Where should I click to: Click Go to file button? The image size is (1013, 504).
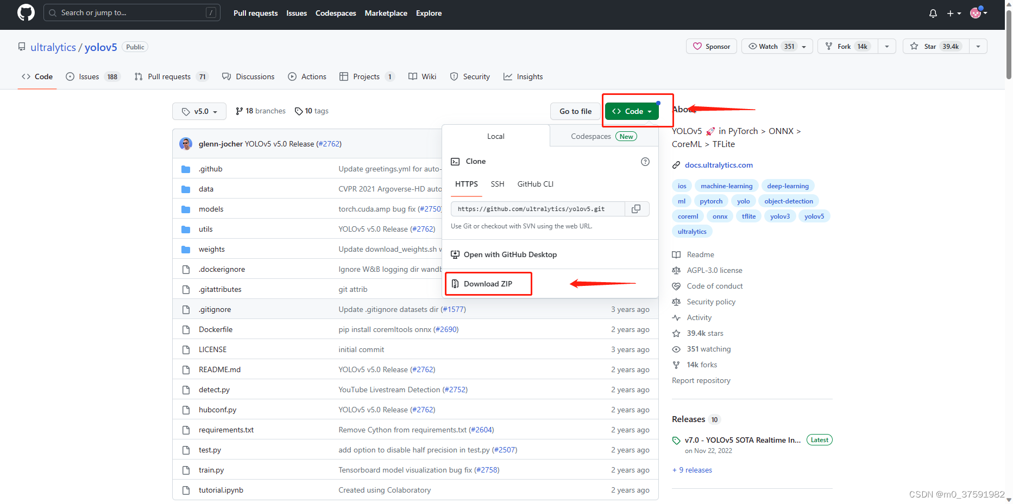point(576,111)
